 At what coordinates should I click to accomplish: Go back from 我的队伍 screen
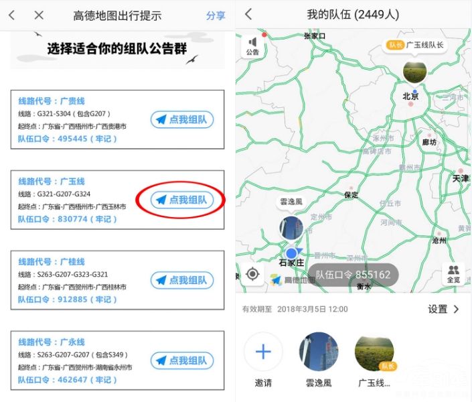click(x=248, y=14)
